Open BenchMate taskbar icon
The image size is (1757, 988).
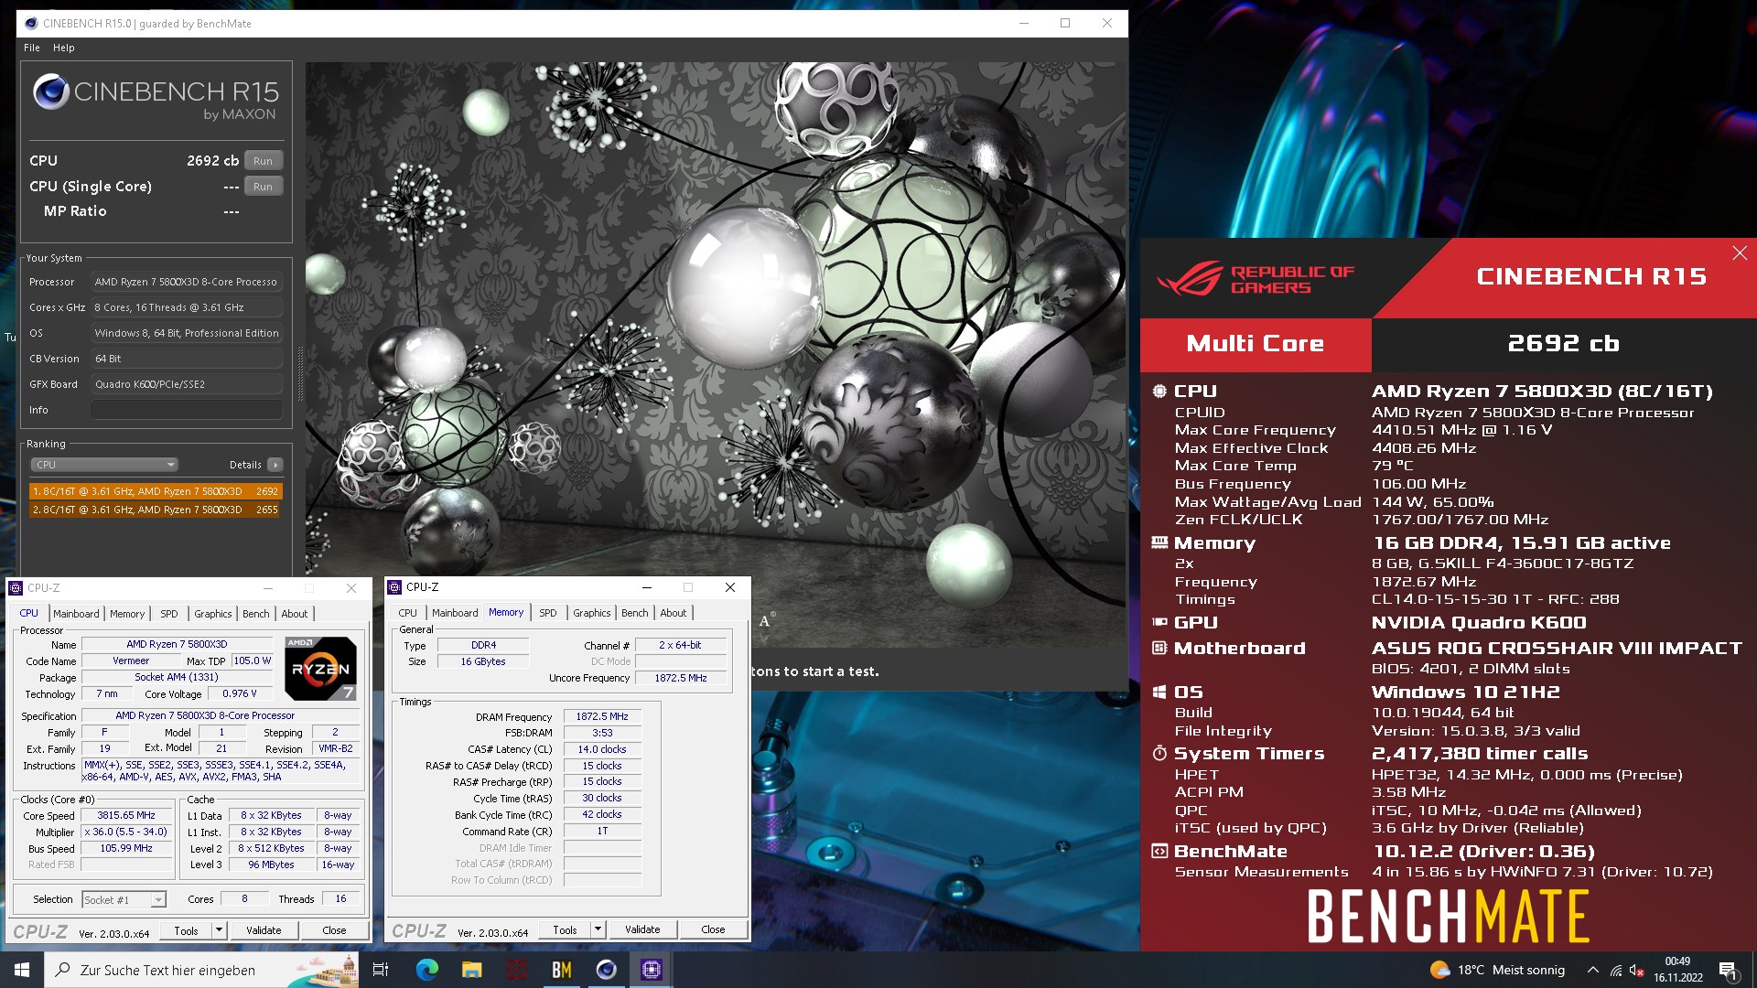[x=561, y=970]
